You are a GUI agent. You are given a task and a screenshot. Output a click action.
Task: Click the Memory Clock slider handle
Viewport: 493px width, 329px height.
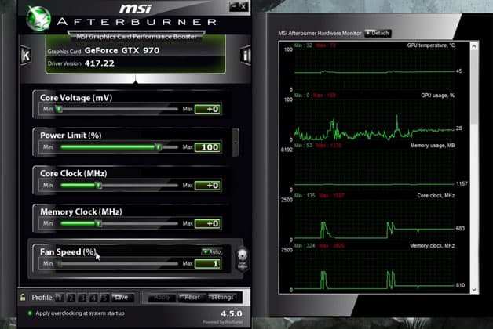coord(99,223)
